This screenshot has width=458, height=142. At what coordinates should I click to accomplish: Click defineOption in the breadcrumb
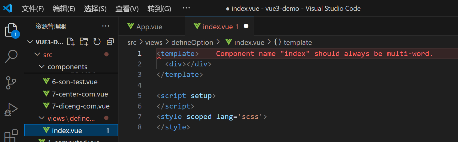coord(192,42)
